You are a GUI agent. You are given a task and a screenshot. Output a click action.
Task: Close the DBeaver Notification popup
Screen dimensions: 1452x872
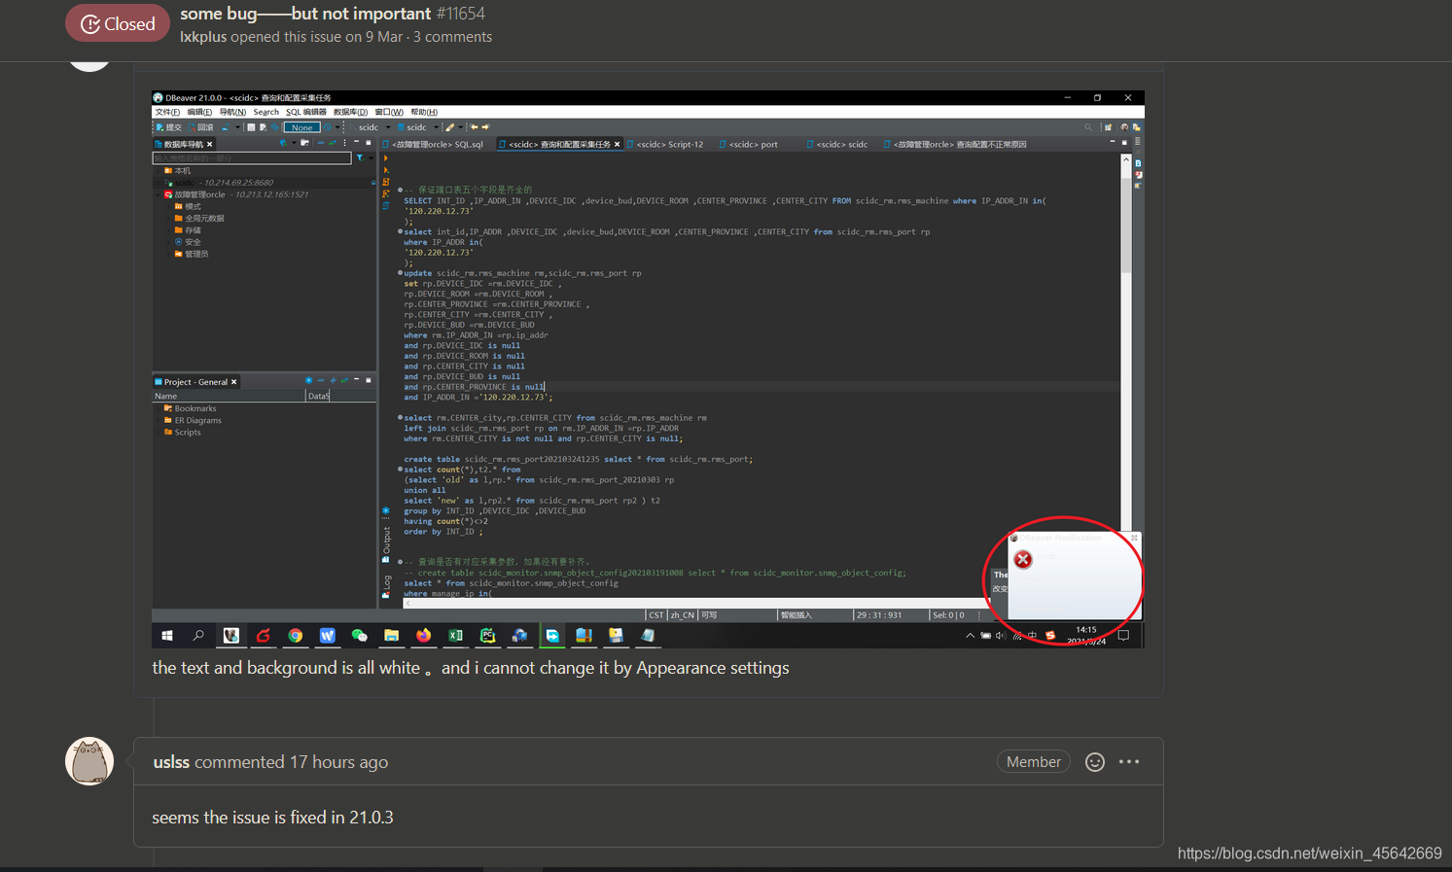(x=1134, y=538)
